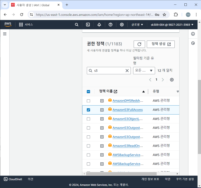201x188 pixels.
Task: Open the saved password key icon
Action: click(157, 15)
